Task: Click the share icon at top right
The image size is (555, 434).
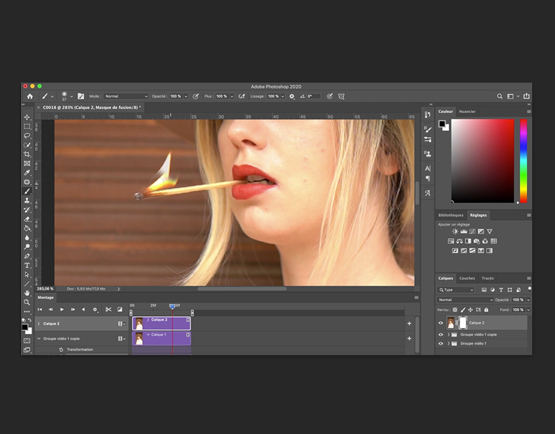Action: pyautogui.click(x=527, y=96)
